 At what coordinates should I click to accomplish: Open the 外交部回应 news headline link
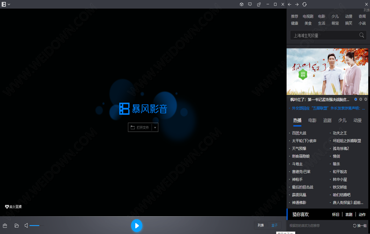click(x=328, y=108)
